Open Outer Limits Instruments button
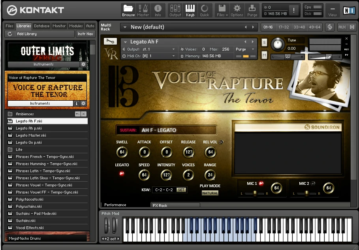 pyautogui.click(x=43, y=64)
